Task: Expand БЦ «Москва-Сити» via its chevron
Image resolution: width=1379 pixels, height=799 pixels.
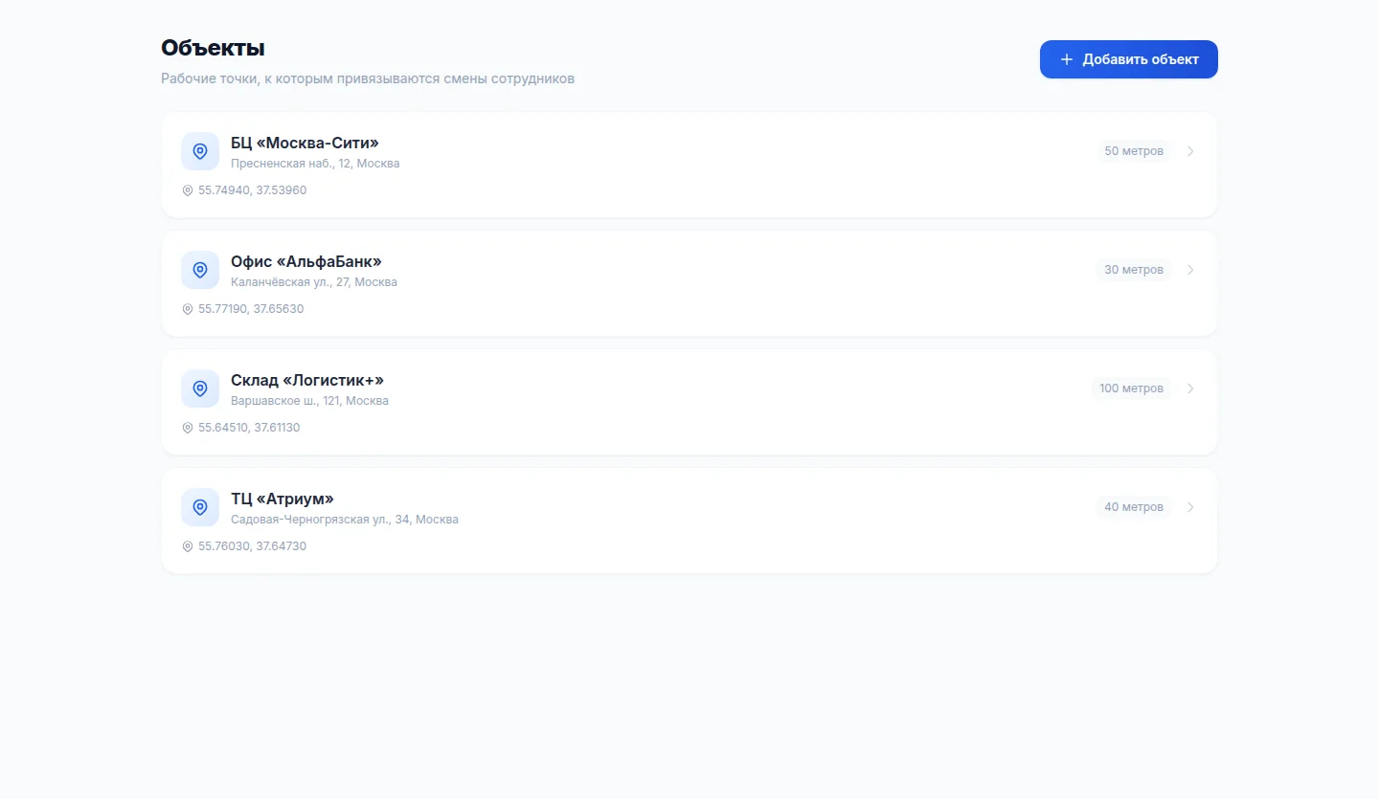Action: 1190,151
